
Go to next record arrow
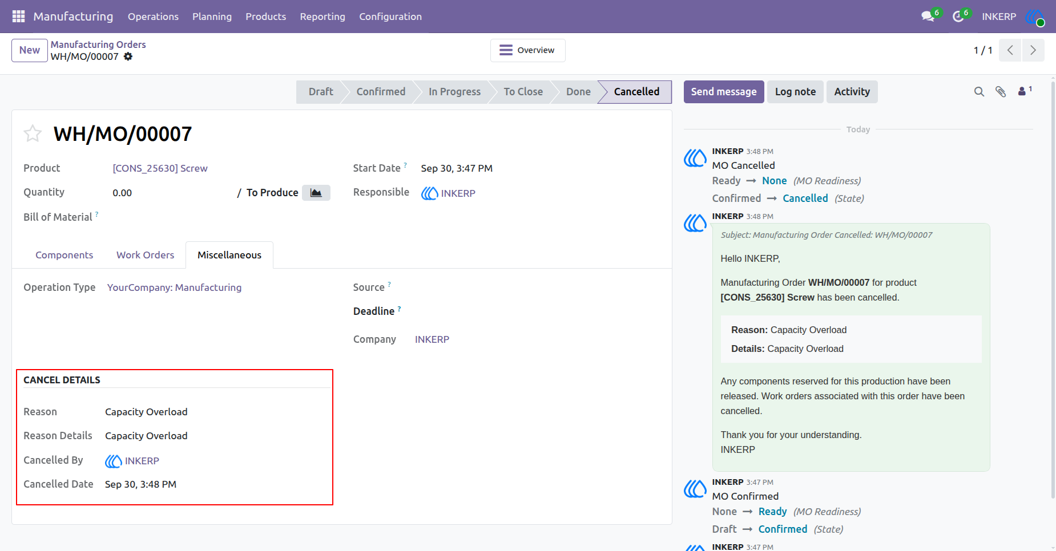tap(1033, 50)
